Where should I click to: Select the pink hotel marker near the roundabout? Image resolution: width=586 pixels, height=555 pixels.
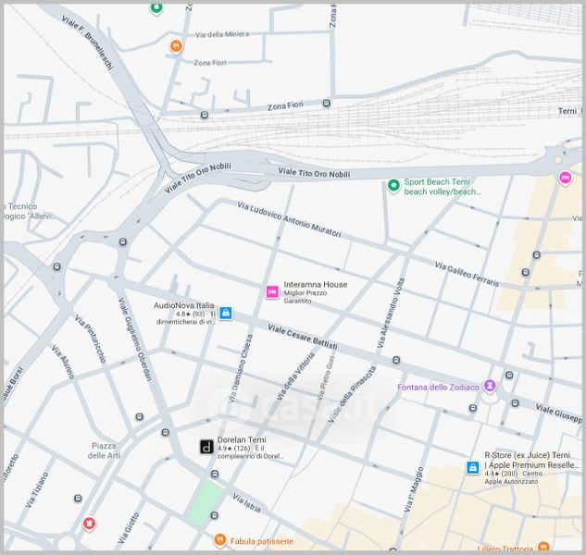[x=565, y=179]
